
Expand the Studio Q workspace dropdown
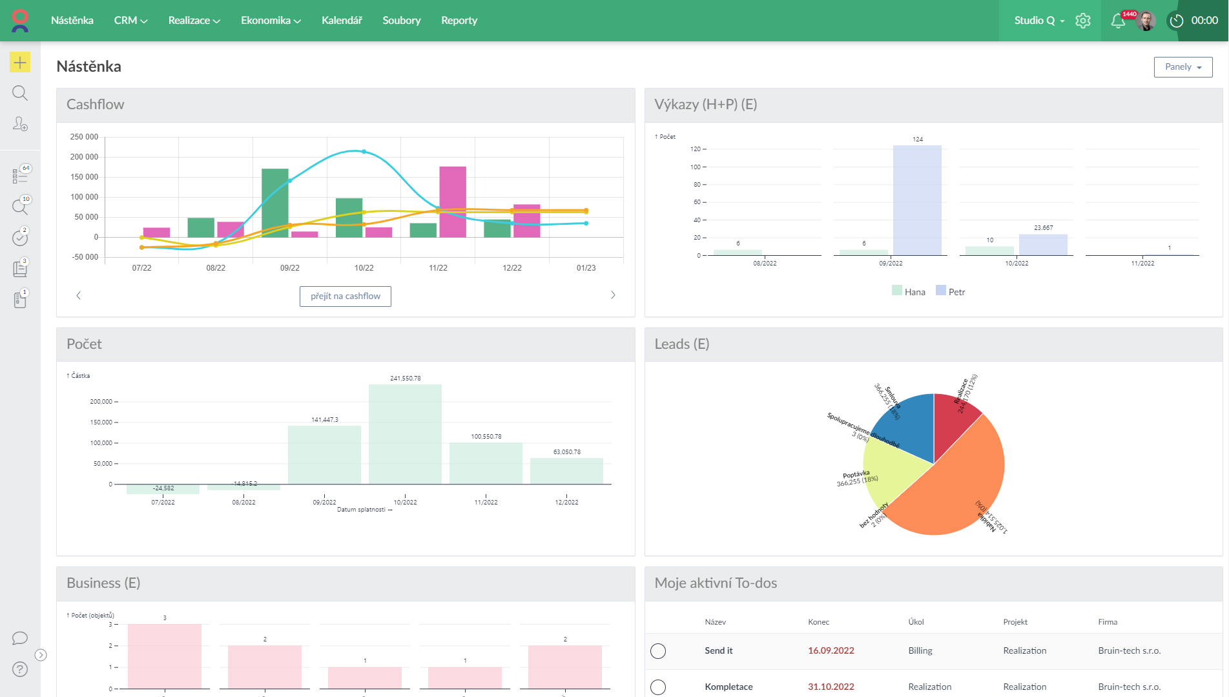coord(1039,21)
